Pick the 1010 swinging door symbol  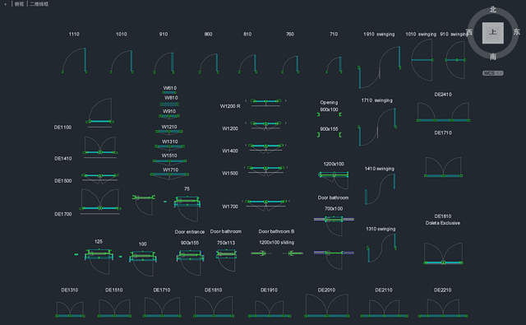[x=422, y=60]
